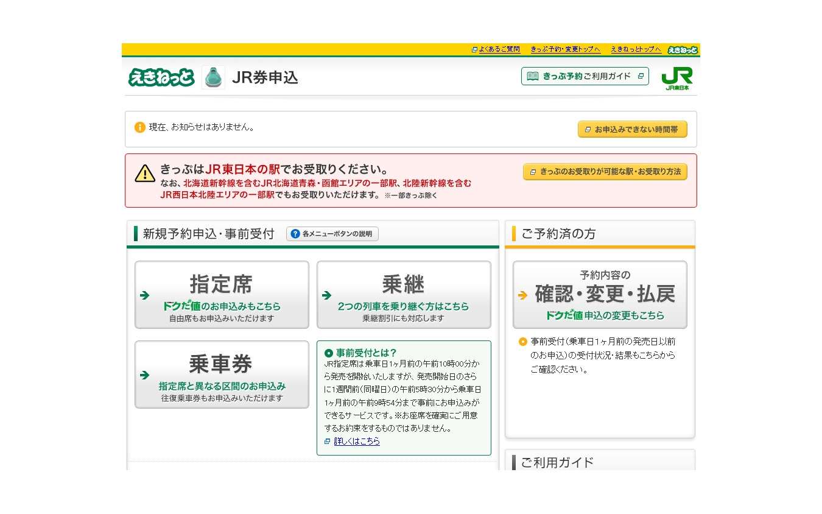Open 各メニューボタンの説明 help button

[332, 234]
